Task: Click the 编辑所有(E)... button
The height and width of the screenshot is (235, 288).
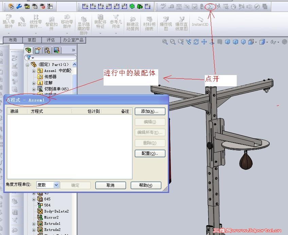Action: (x=150, y=132)
